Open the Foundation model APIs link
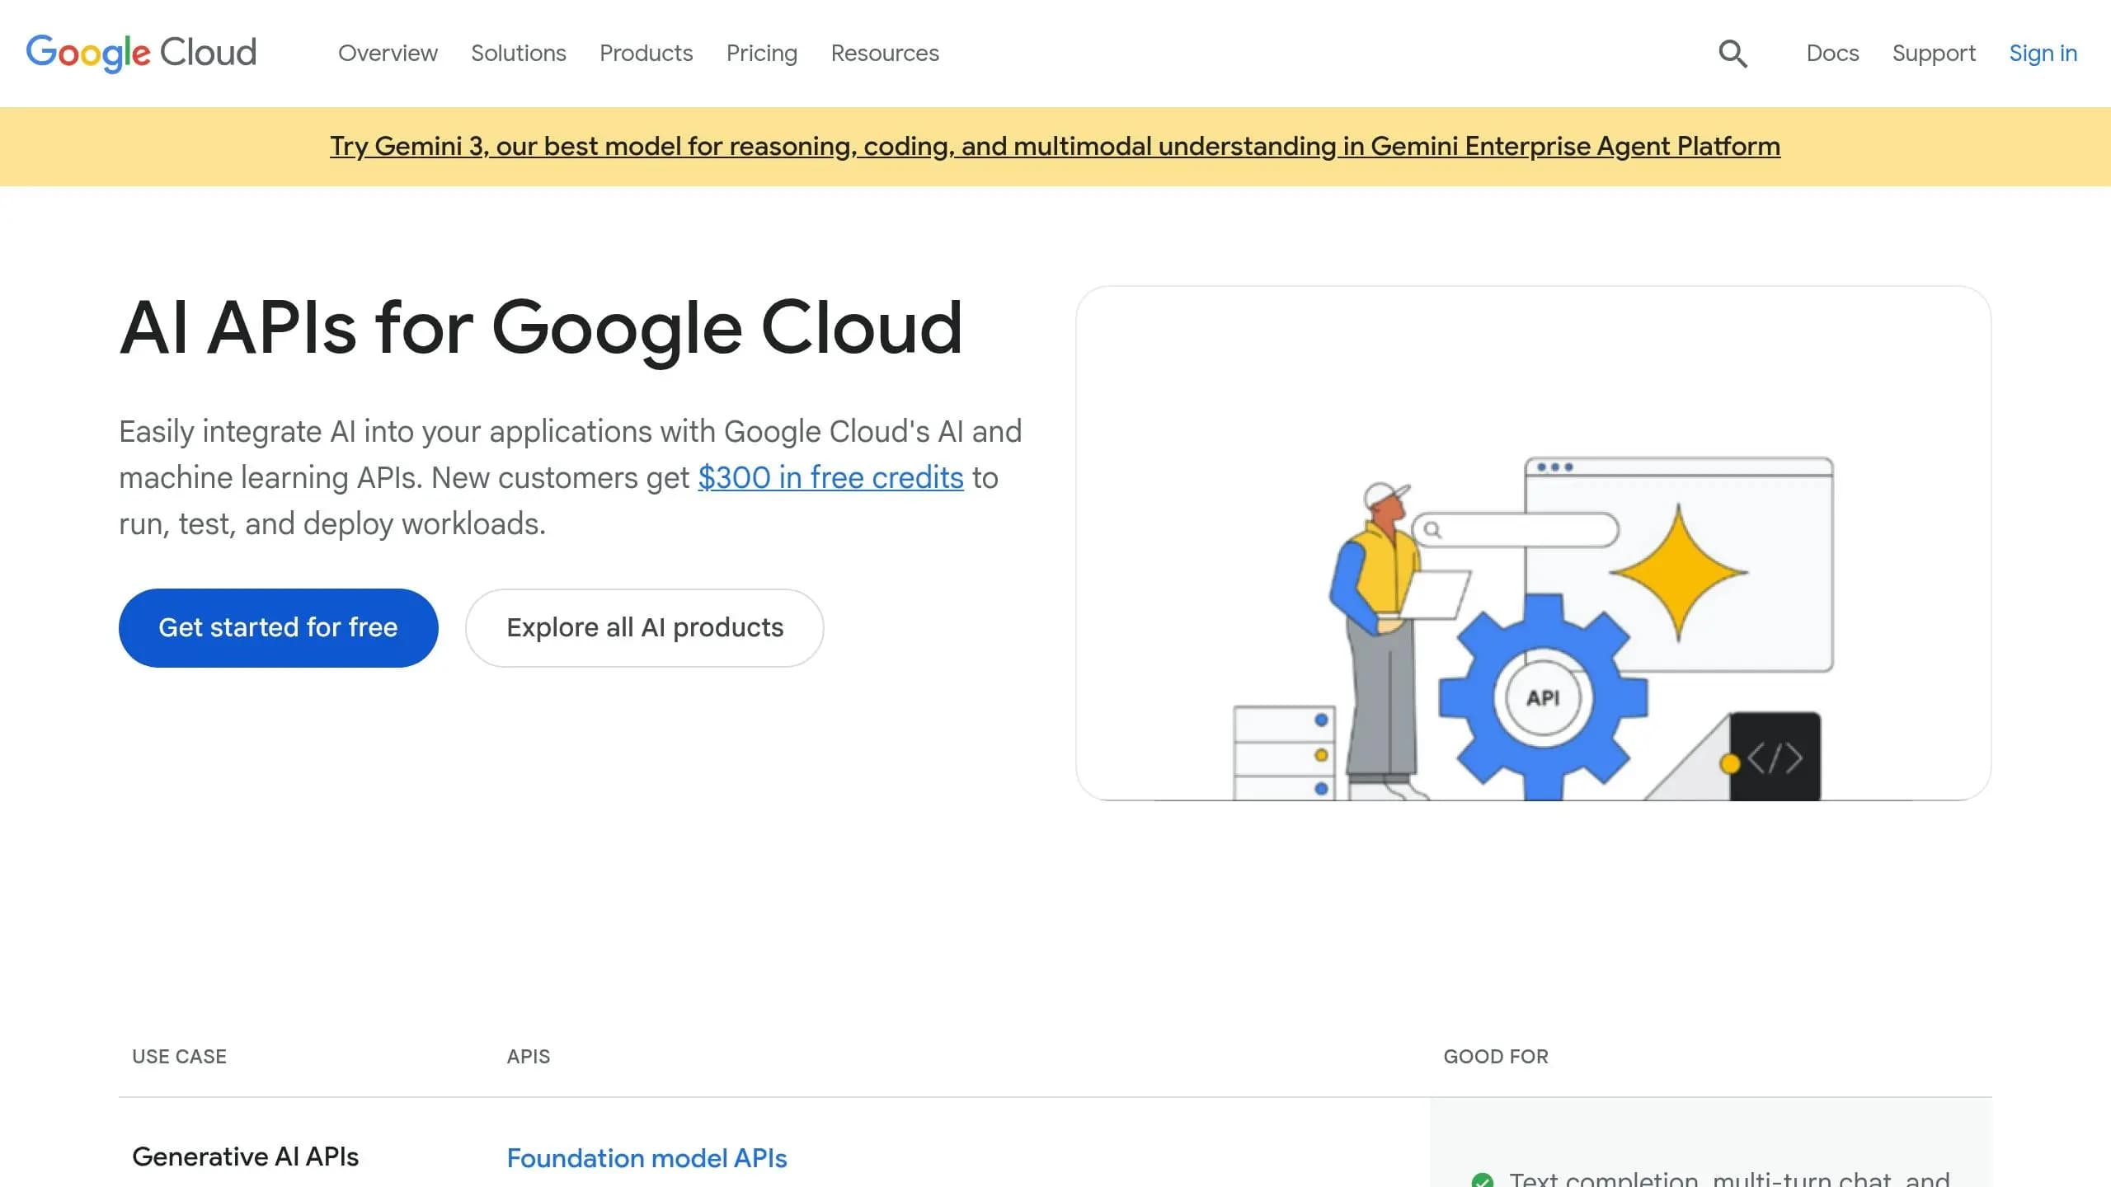Screen dimensions: 2111x1187 tap(647, 1158)
